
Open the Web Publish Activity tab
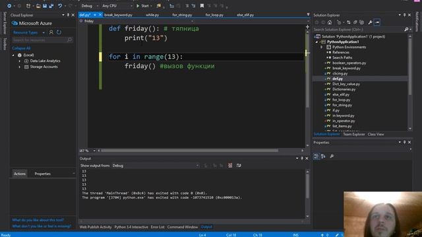96,227
